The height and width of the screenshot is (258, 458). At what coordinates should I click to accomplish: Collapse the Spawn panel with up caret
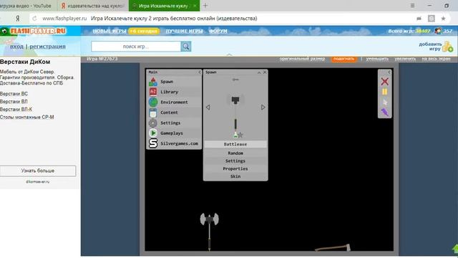[x=259, y=72]
